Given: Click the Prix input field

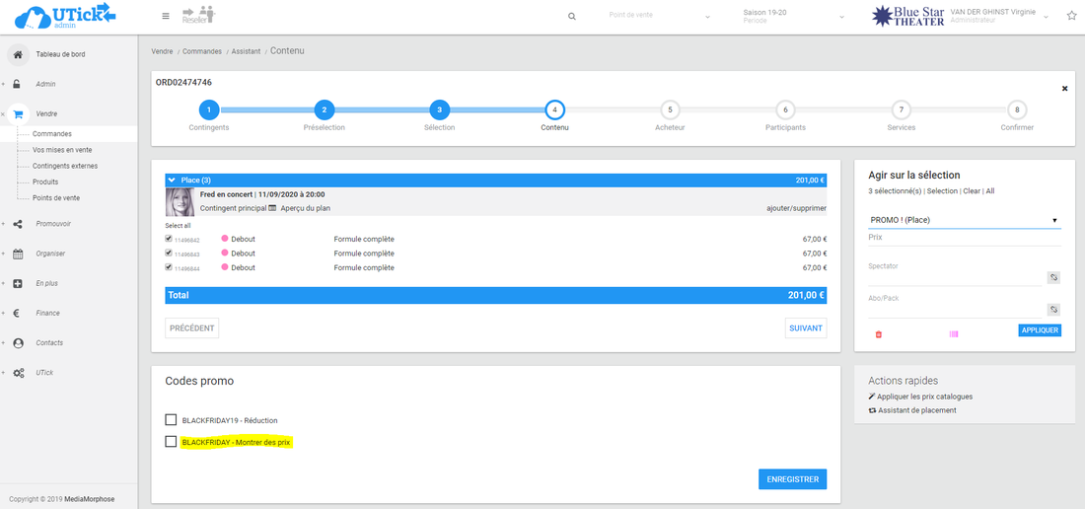Looking at the screenshot, I should pos(963,239).
